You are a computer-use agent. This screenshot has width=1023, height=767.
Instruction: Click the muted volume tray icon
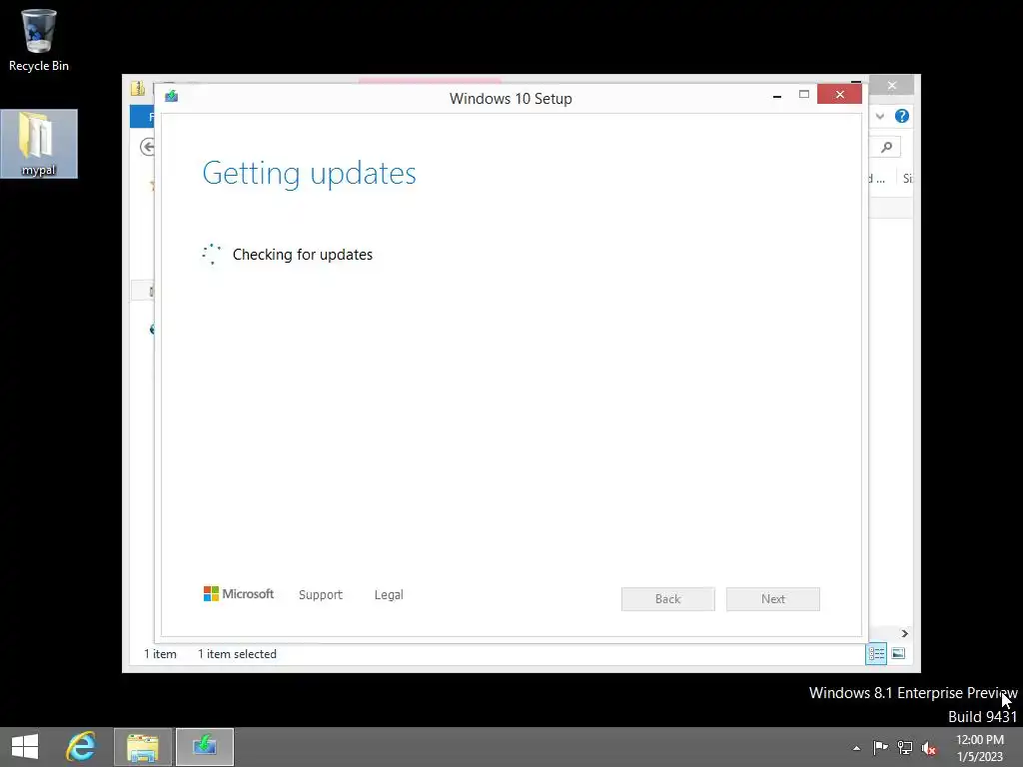pyautogui.click(x=929, y=747)
